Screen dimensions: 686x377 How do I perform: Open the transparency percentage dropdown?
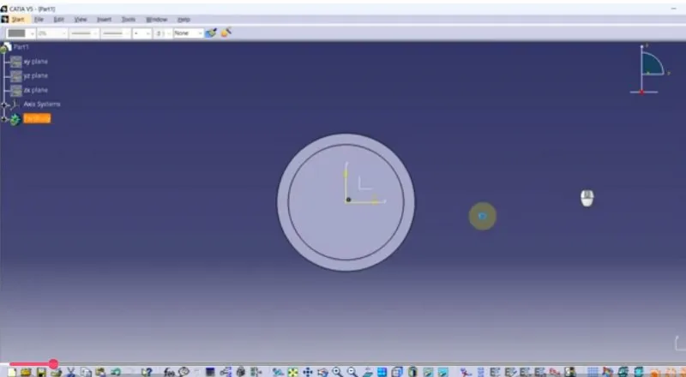click(x=51, y=33)
